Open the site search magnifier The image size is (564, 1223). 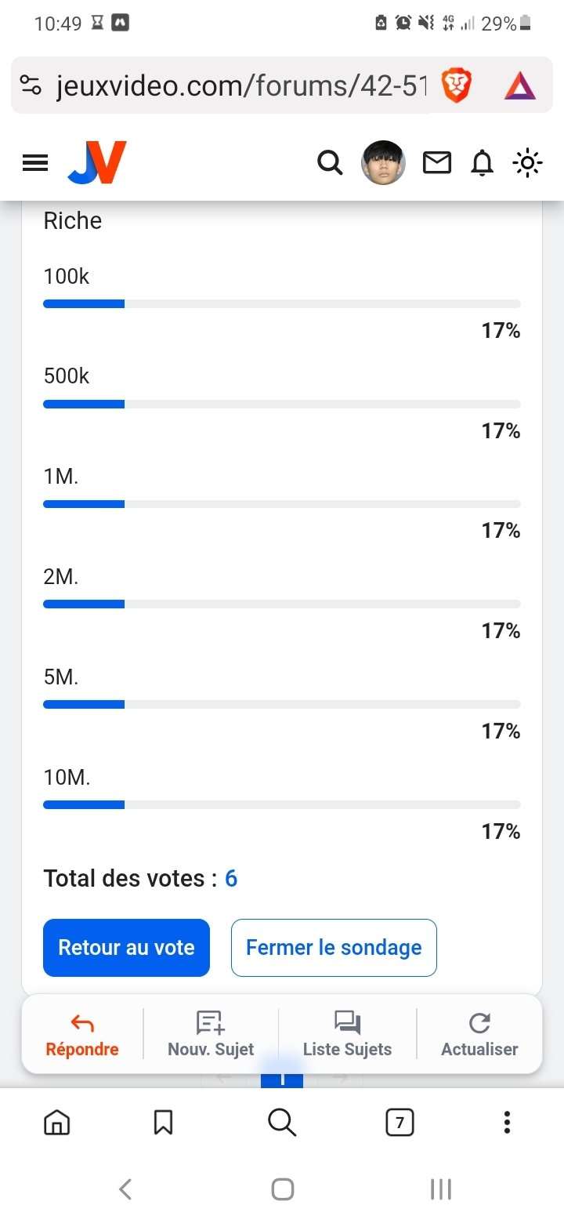[330, 163]
